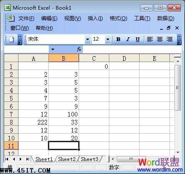The height and width of the screenshot is (174, 185).
Task: Switch to Sheet2 tab
Action: click(67, 159)
